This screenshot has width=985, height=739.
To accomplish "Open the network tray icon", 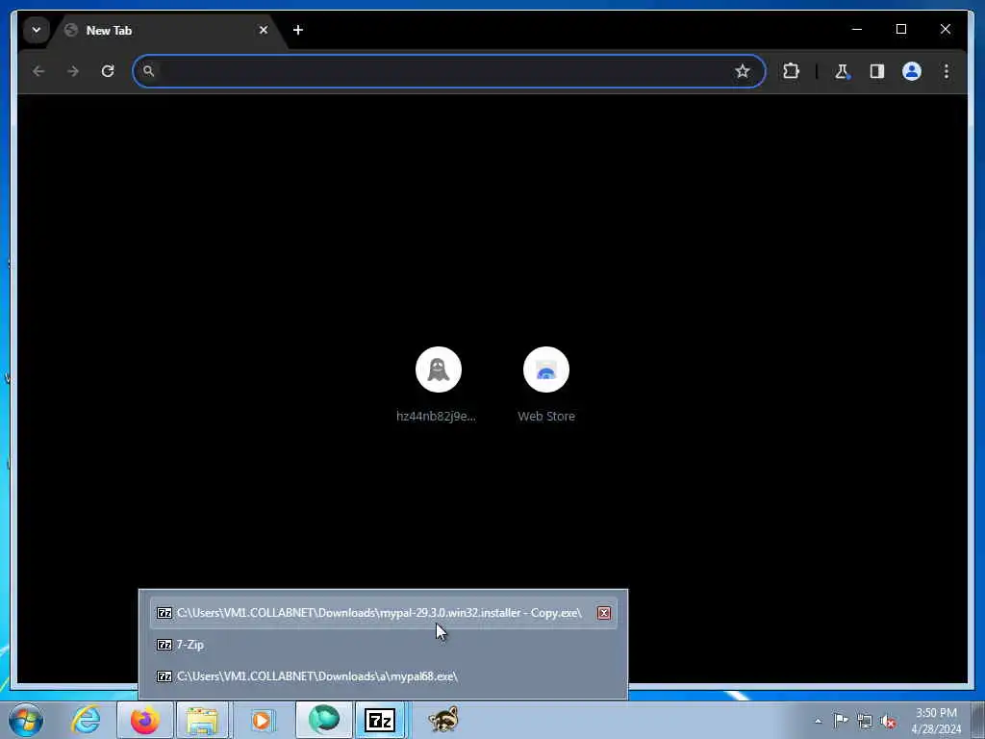I will pos(865,722).
